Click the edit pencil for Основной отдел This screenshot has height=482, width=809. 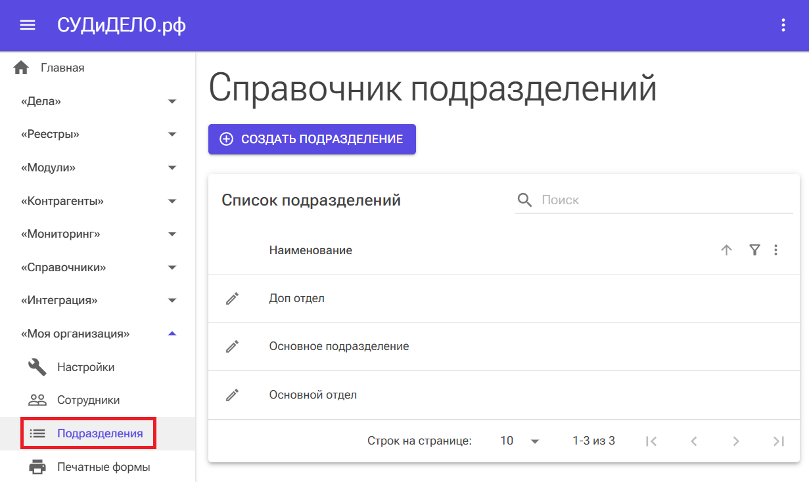232,395
